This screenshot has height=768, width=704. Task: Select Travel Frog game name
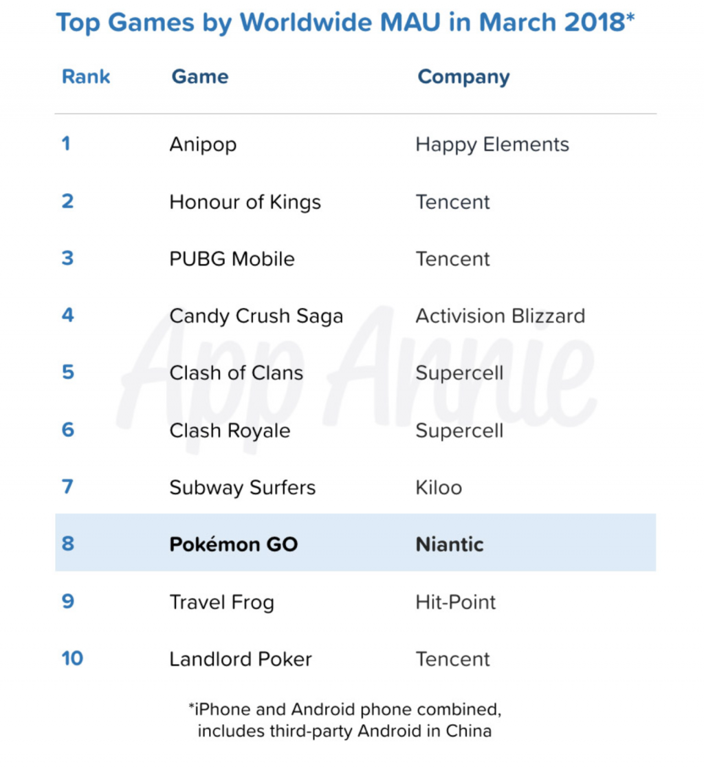pos(221,603)
